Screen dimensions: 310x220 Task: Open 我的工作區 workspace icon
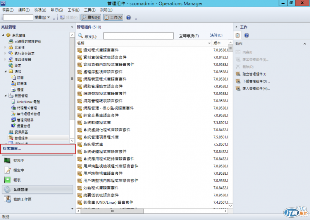coord(7,199)
